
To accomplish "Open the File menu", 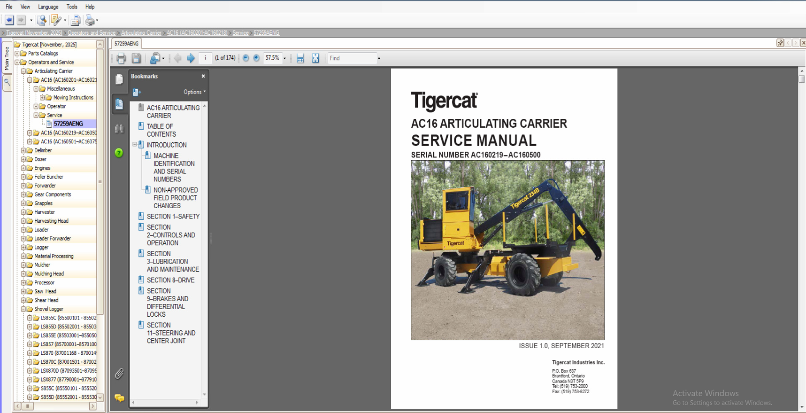I will (9, 7).
